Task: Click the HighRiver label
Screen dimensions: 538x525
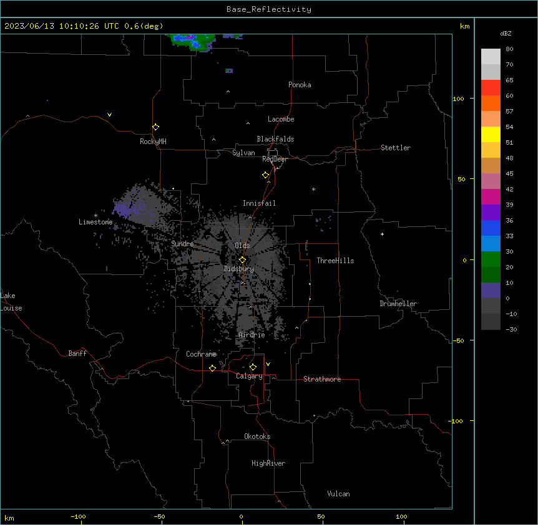Action: click(268, 463)
